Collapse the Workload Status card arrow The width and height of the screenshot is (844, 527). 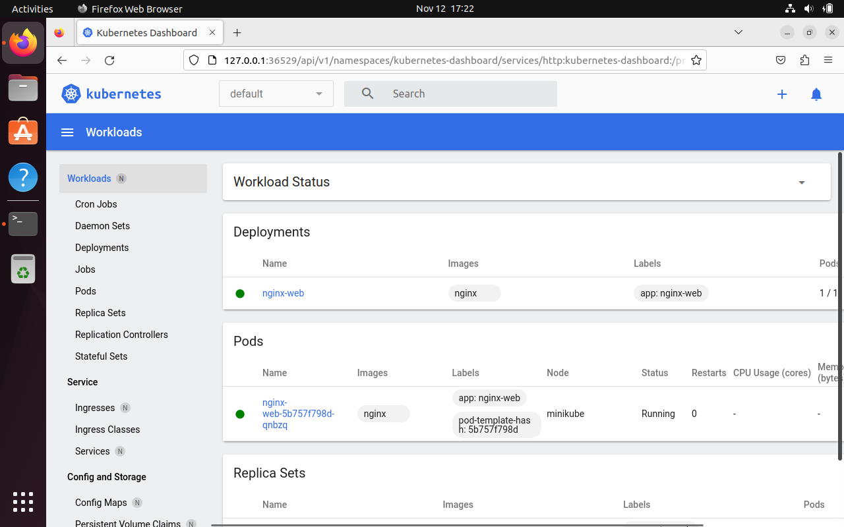802,182
